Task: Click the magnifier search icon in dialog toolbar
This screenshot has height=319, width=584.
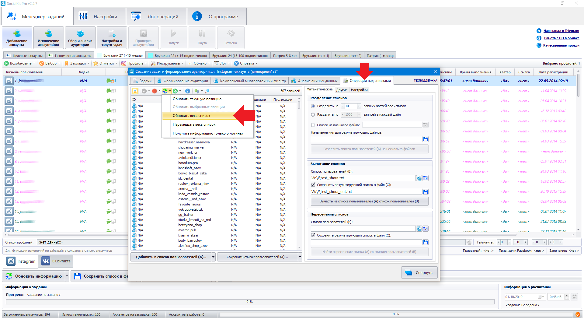Action: click(x=207, y=91)
